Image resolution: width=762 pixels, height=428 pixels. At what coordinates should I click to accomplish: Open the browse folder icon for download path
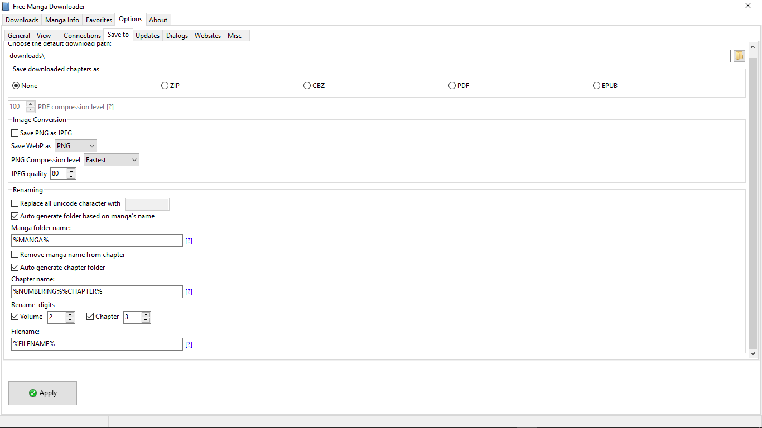pyautogui.click(x=739, y=56)
